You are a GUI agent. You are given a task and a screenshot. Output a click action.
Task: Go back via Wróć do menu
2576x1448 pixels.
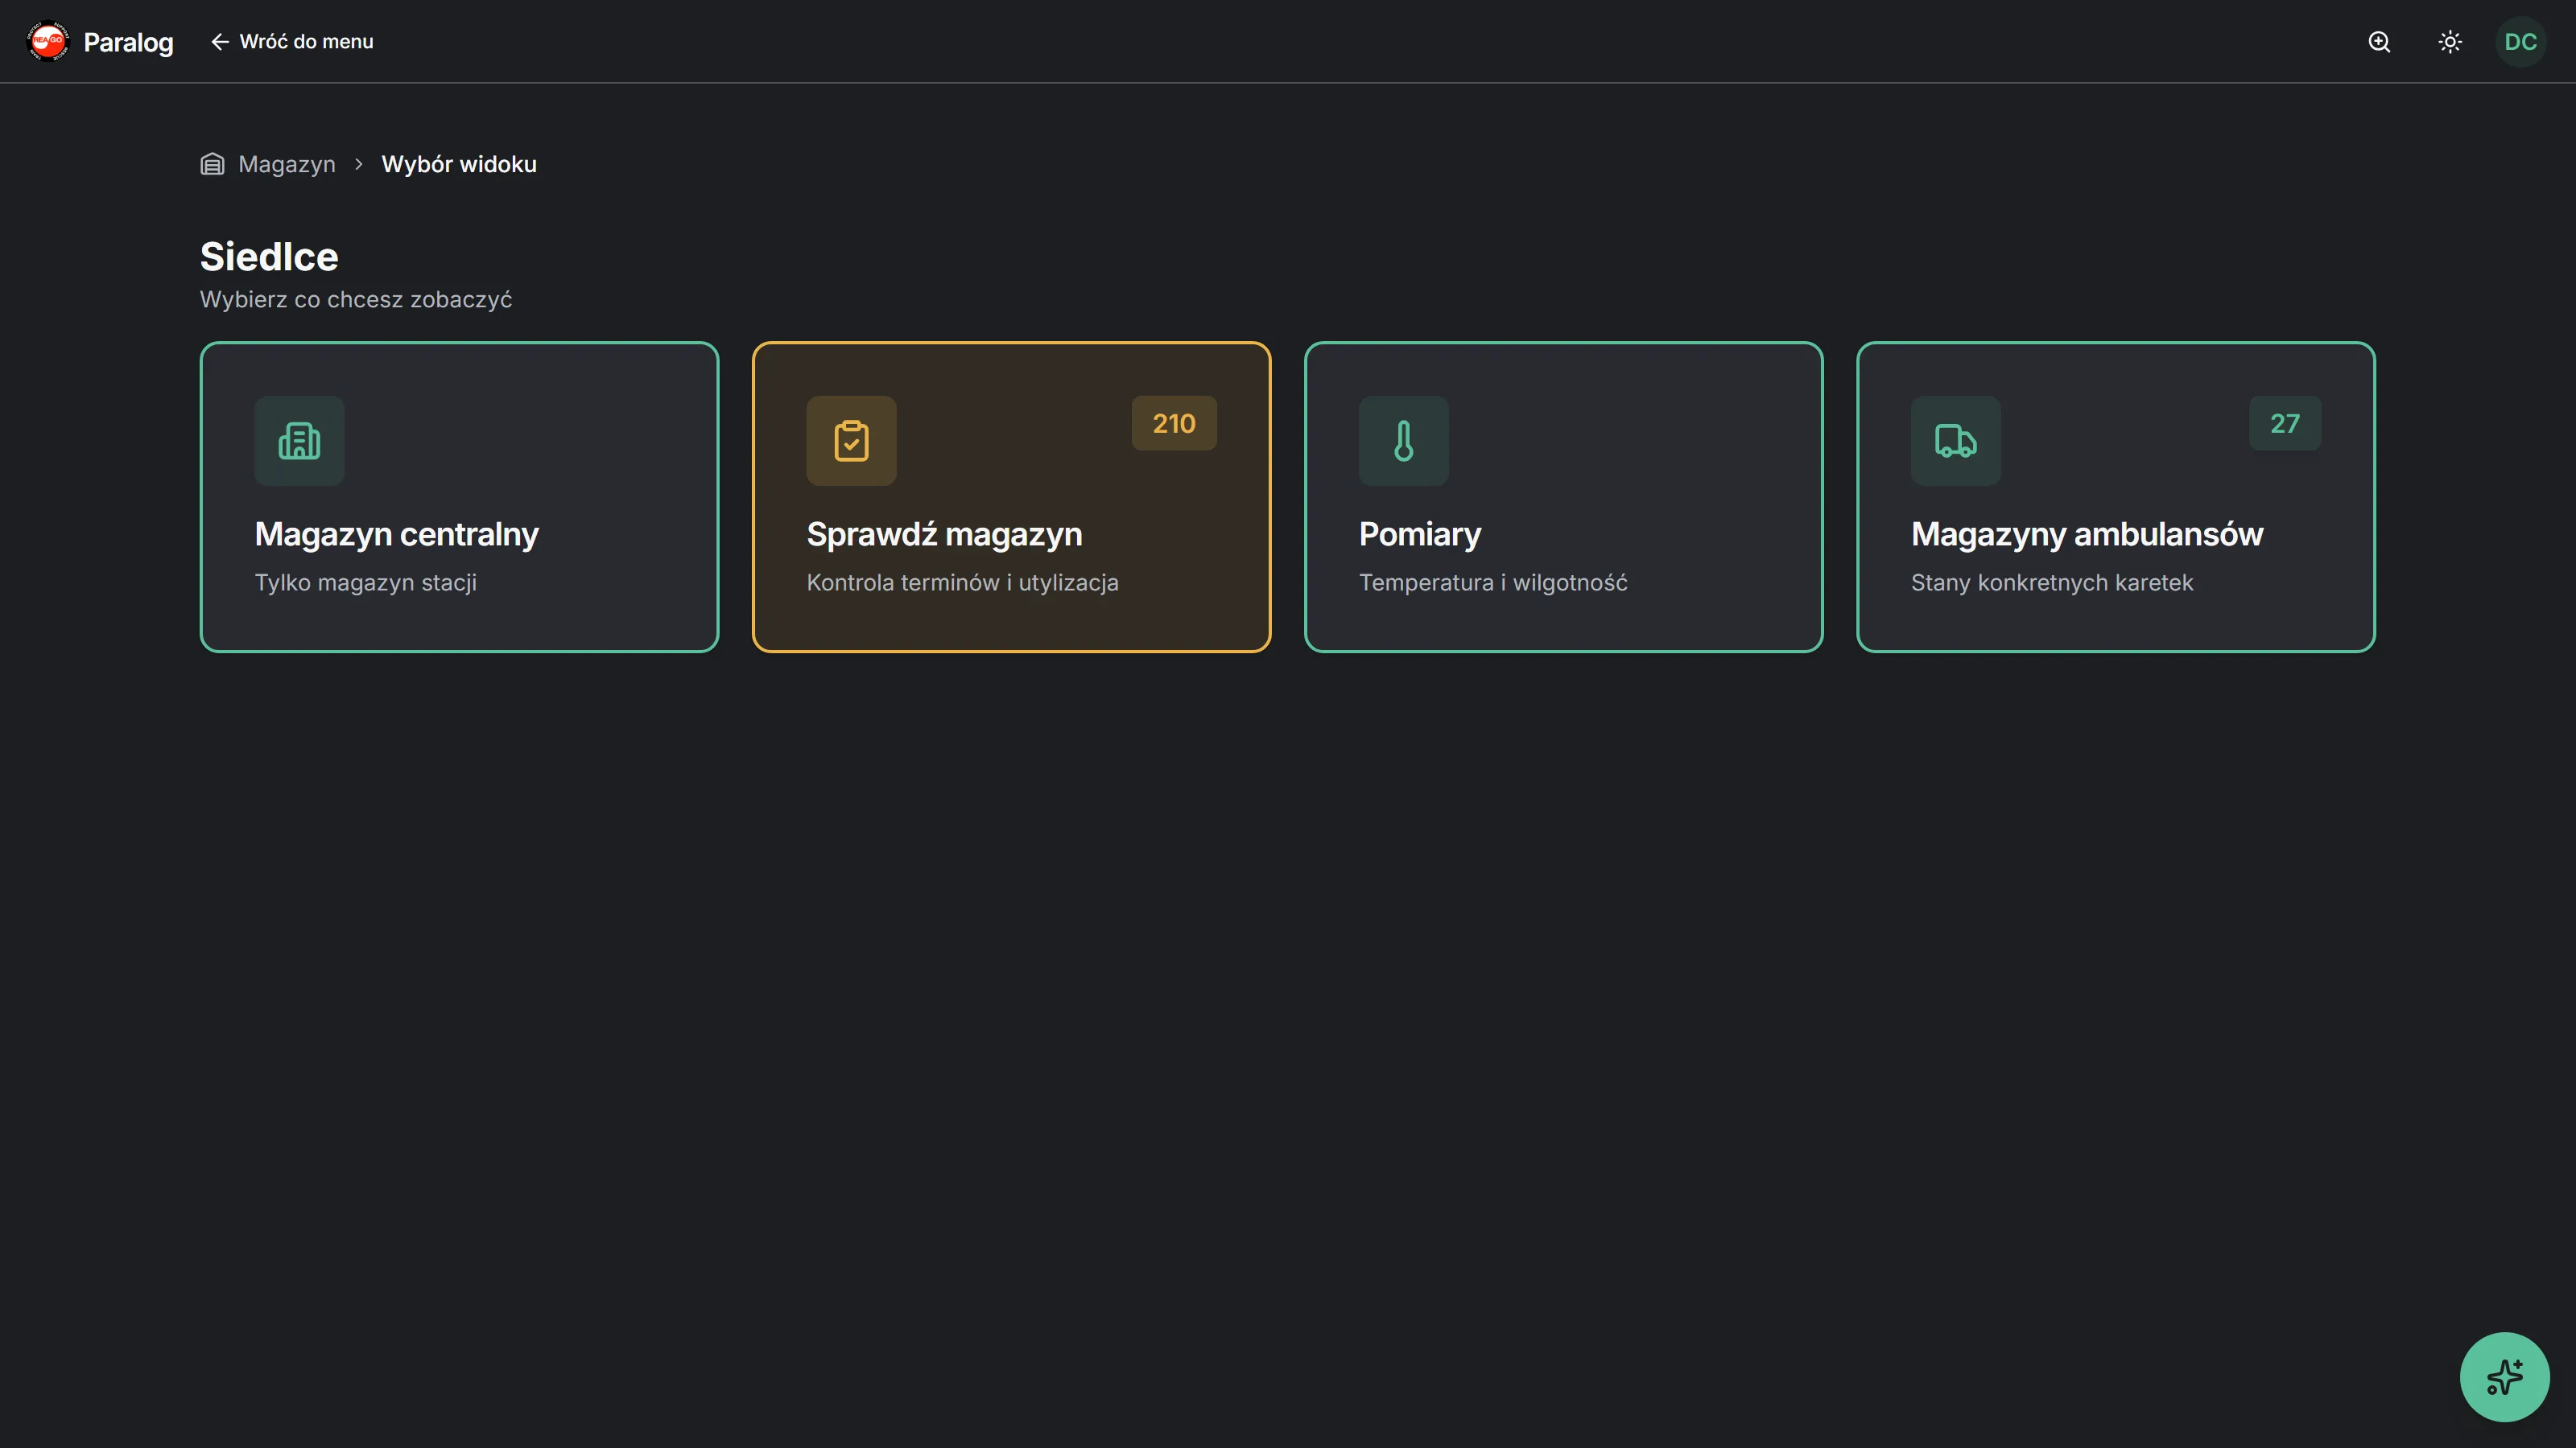coord(292,41)
